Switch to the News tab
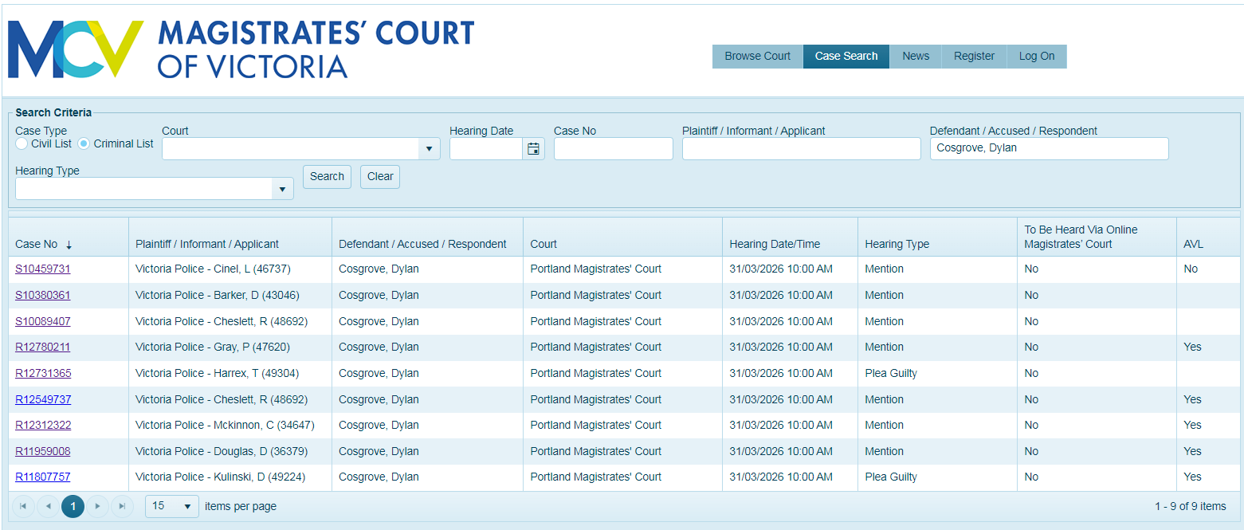 coord(916,57)
